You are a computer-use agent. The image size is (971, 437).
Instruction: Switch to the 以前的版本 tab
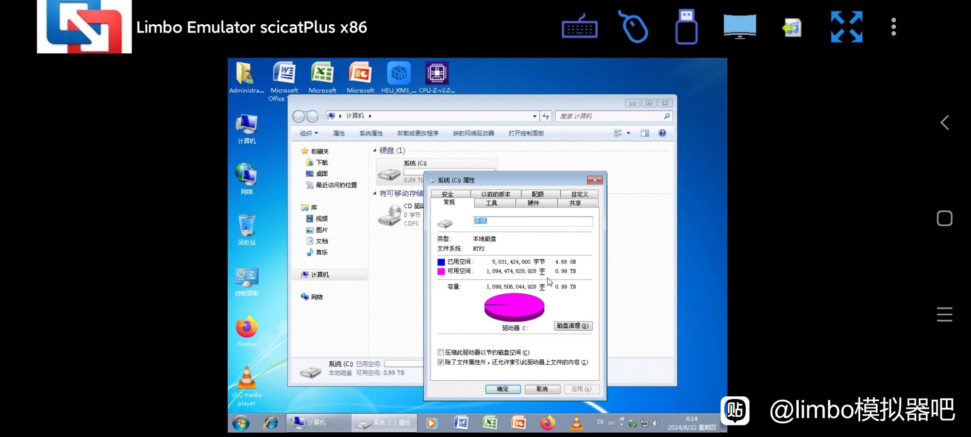coord(496,194)
